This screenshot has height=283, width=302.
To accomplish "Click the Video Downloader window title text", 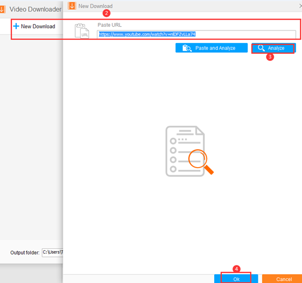I will [35, 9].
